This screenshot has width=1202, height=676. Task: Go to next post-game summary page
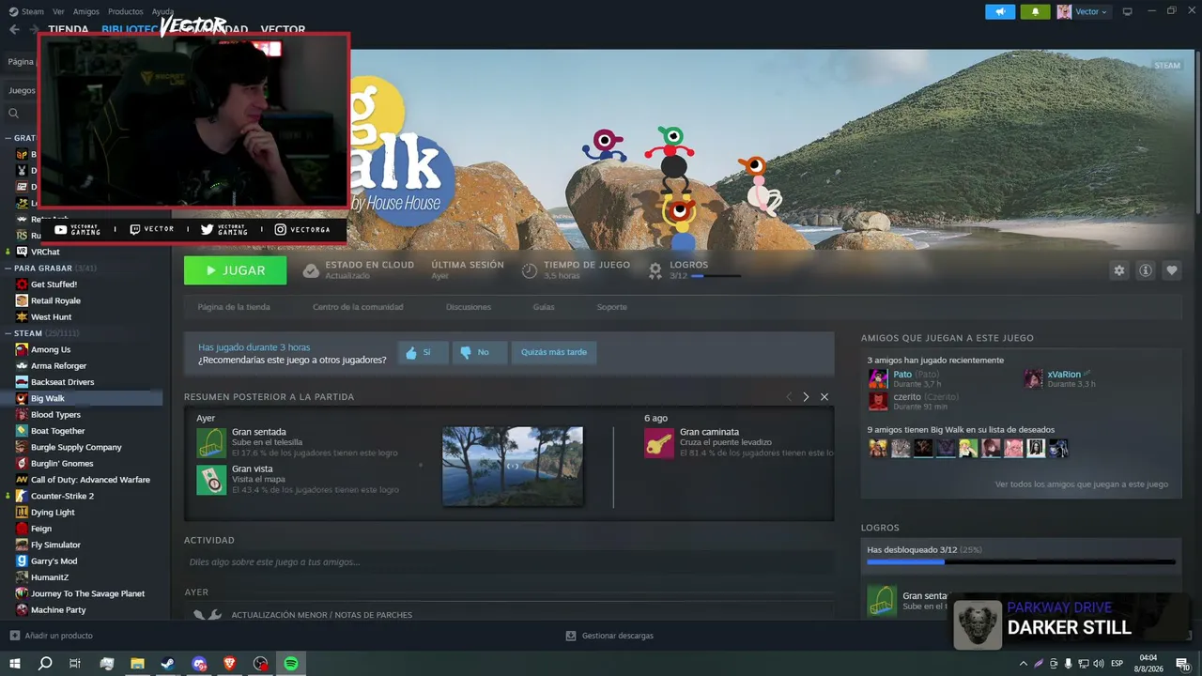pos(806,397)
